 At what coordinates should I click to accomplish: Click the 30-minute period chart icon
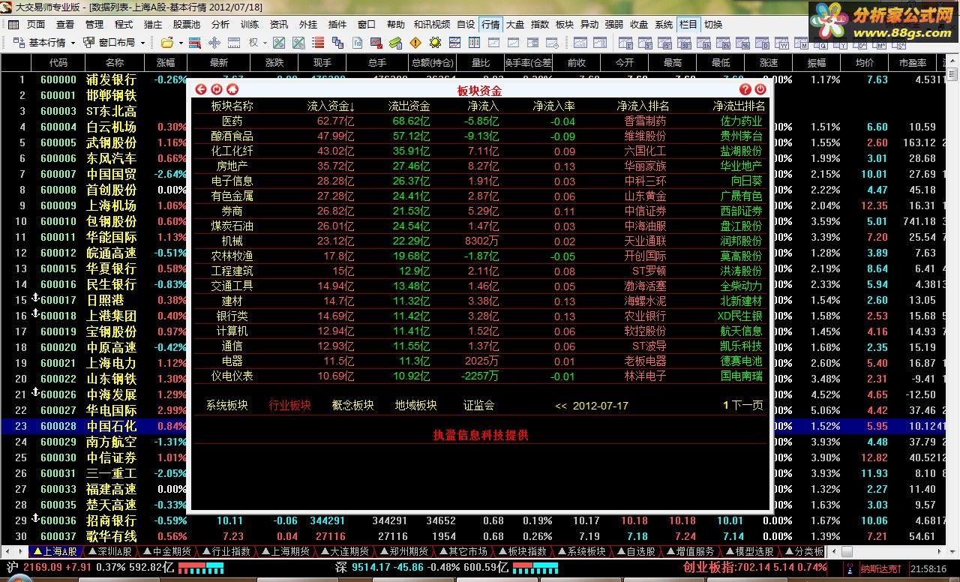coord(684,43)
